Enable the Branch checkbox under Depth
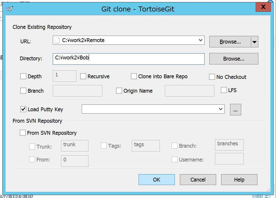This screenshot has height=198, width=276. [23, 91]
